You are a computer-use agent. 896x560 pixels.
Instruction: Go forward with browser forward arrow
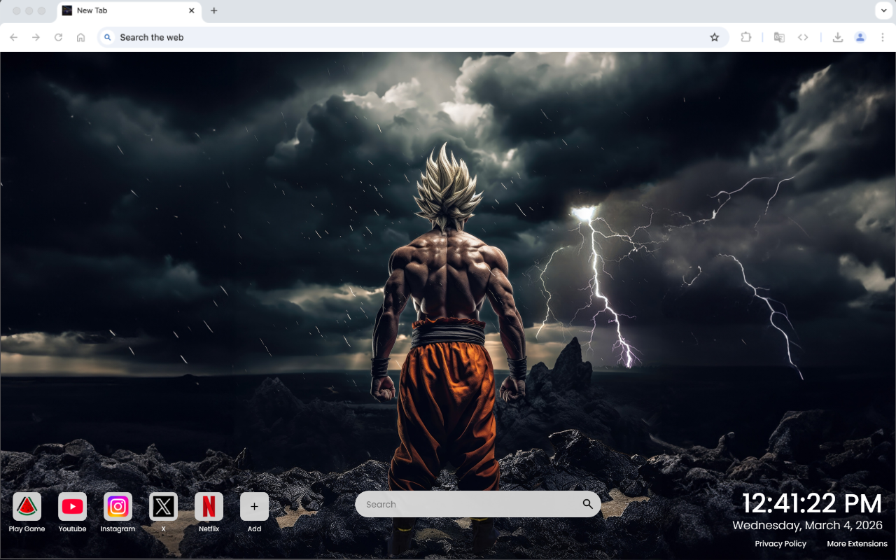click(36, 37)
